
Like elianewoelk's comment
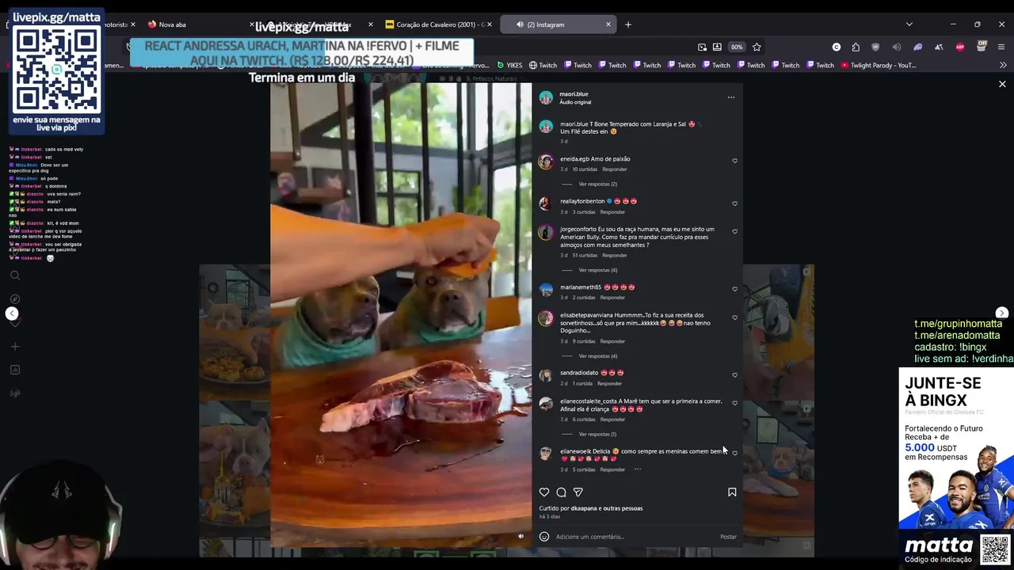point(734,453)
